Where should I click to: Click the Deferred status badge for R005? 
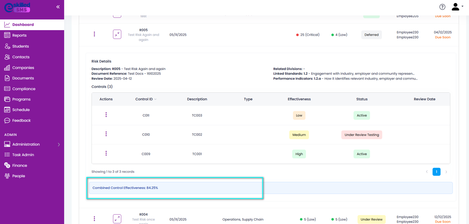click(371, 35)
